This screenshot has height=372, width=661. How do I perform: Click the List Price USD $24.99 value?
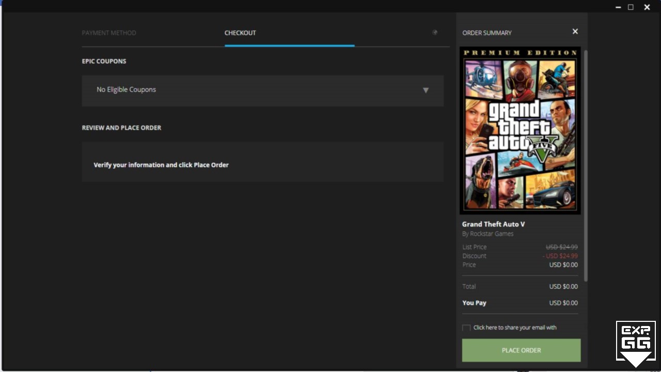pyautogui.click(x=561, y=247)
